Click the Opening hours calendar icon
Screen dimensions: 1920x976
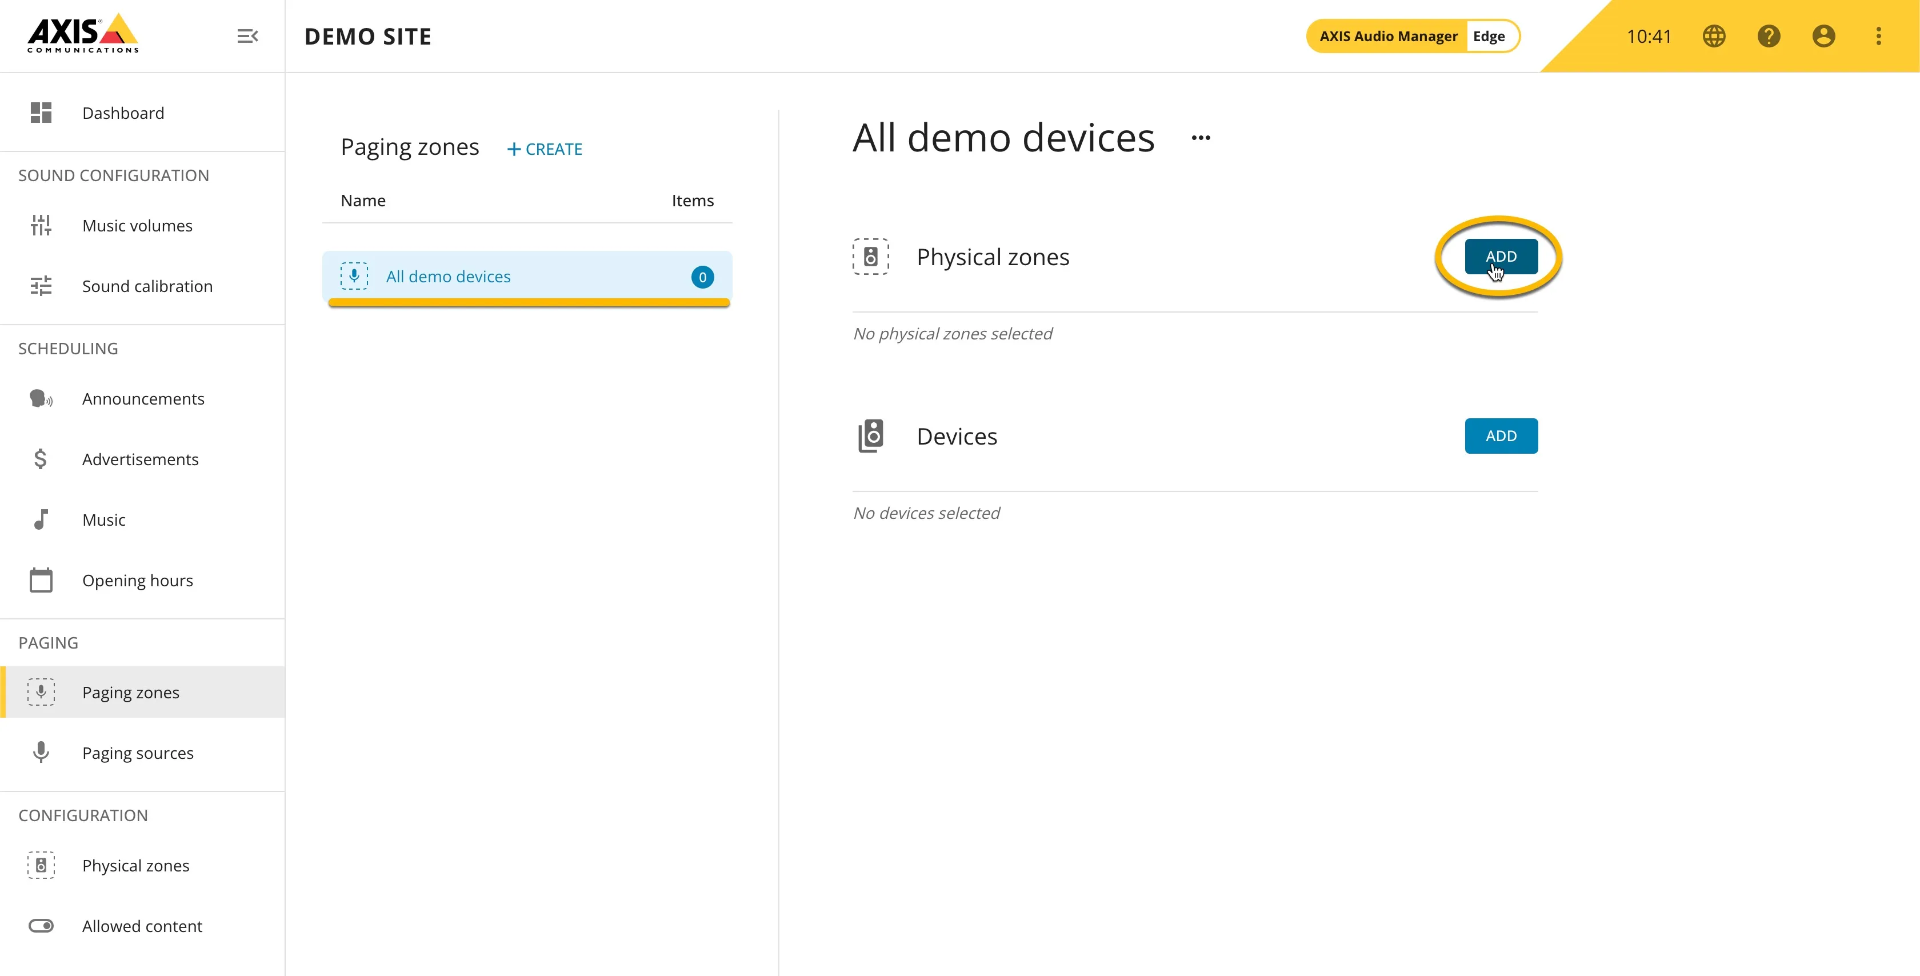tap(41, 579)
